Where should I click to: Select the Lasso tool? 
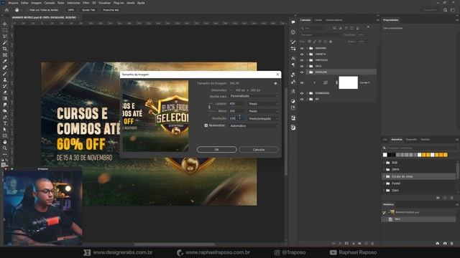point(5,37)
